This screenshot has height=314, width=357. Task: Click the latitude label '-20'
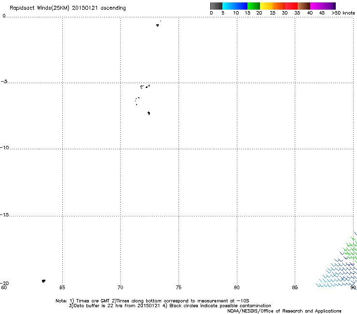click(x=4, y=283)
